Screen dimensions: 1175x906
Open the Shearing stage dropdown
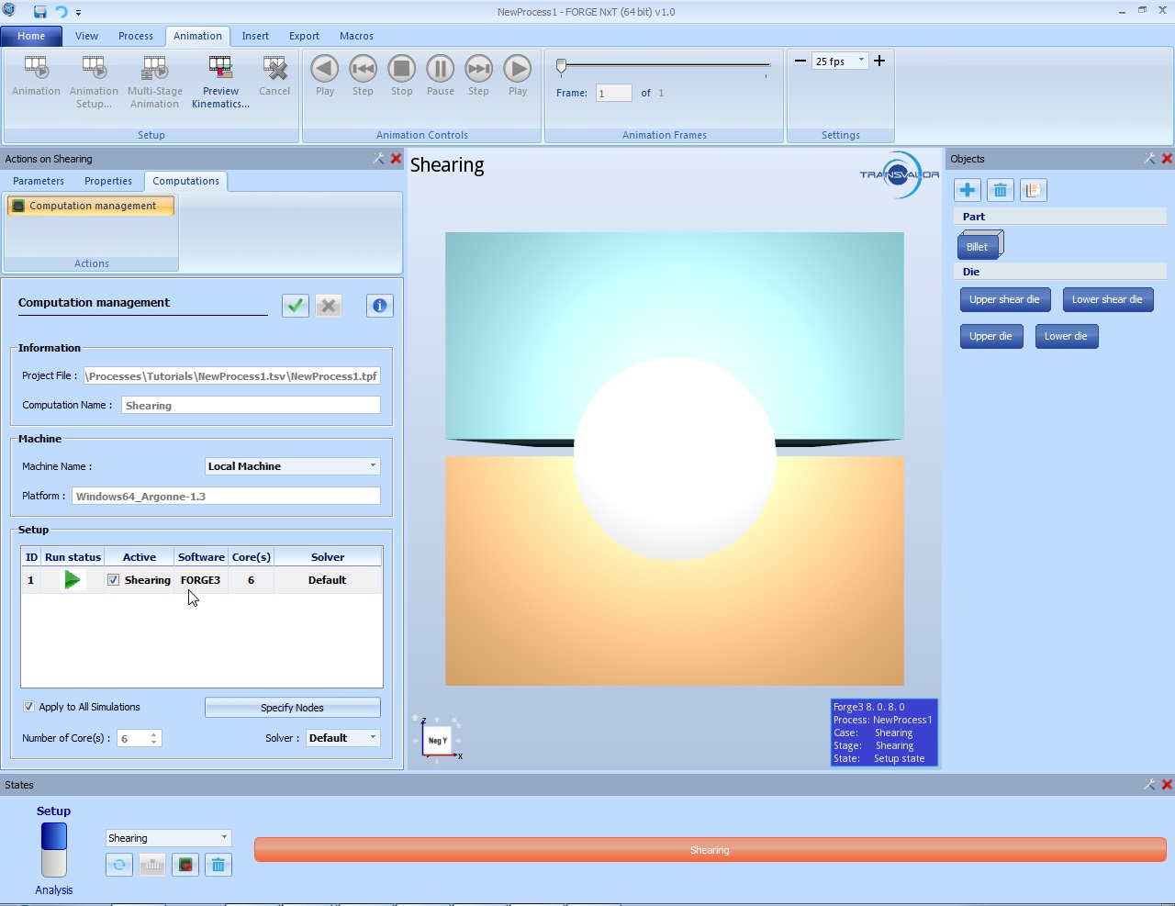tap(224, 837)
